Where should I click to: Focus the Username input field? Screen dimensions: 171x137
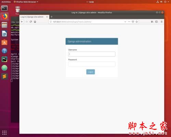(92, 54)
